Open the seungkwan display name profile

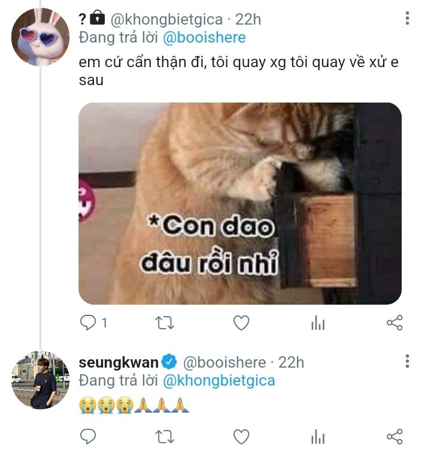tap(119, 362)
